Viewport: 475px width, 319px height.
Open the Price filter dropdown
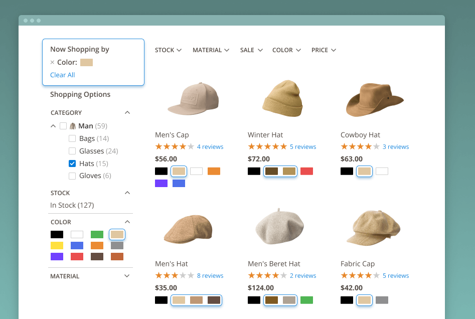coord(324,50)
